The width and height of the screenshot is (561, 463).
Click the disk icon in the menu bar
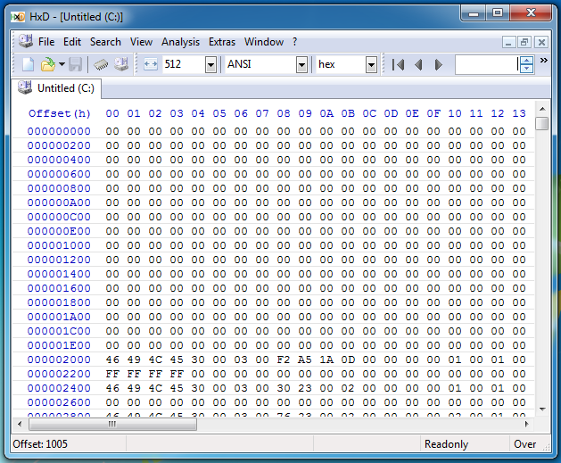[26, 41]
